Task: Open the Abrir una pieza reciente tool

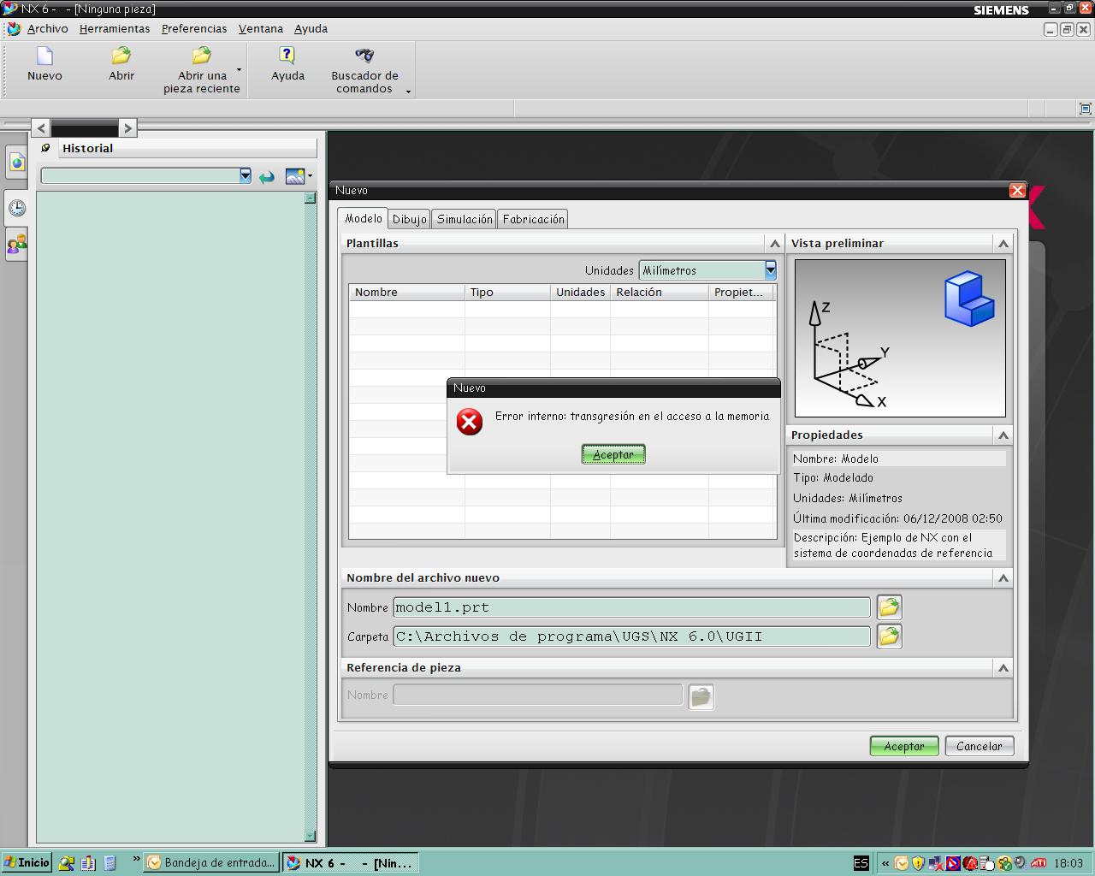Action: click(x=201, y=70)
